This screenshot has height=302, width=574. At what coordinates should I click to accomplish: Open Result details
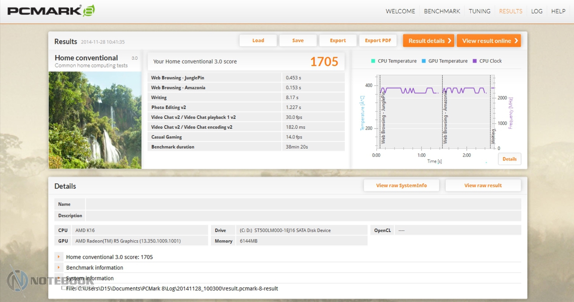coord(428,41)
